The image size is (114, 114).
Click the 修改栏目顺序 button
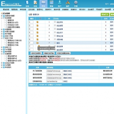pyautogui.click(x=36, y=53)
